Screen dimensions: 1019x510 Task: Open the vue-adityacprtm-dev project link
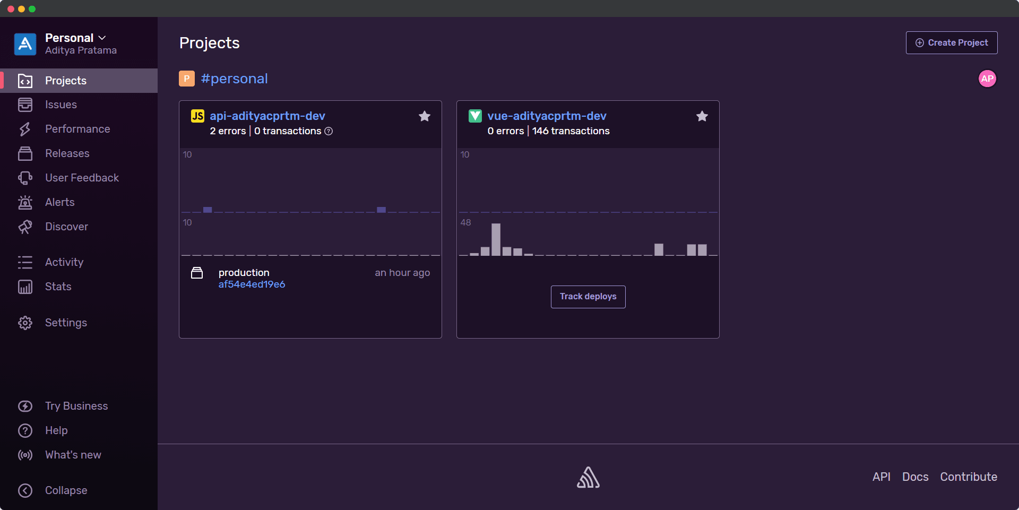tap(547, 116)
